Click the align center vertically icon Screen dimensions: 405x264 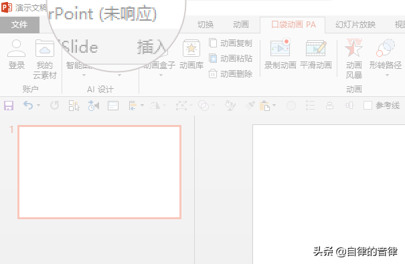pos(329,106)
